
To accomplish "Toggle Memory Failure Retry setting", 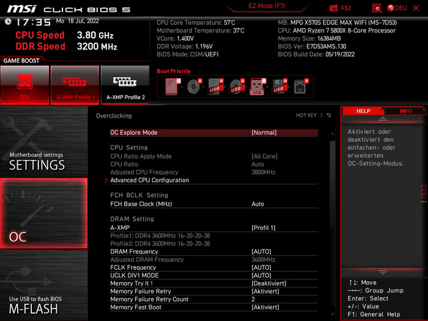I will [x=214, y=291].
